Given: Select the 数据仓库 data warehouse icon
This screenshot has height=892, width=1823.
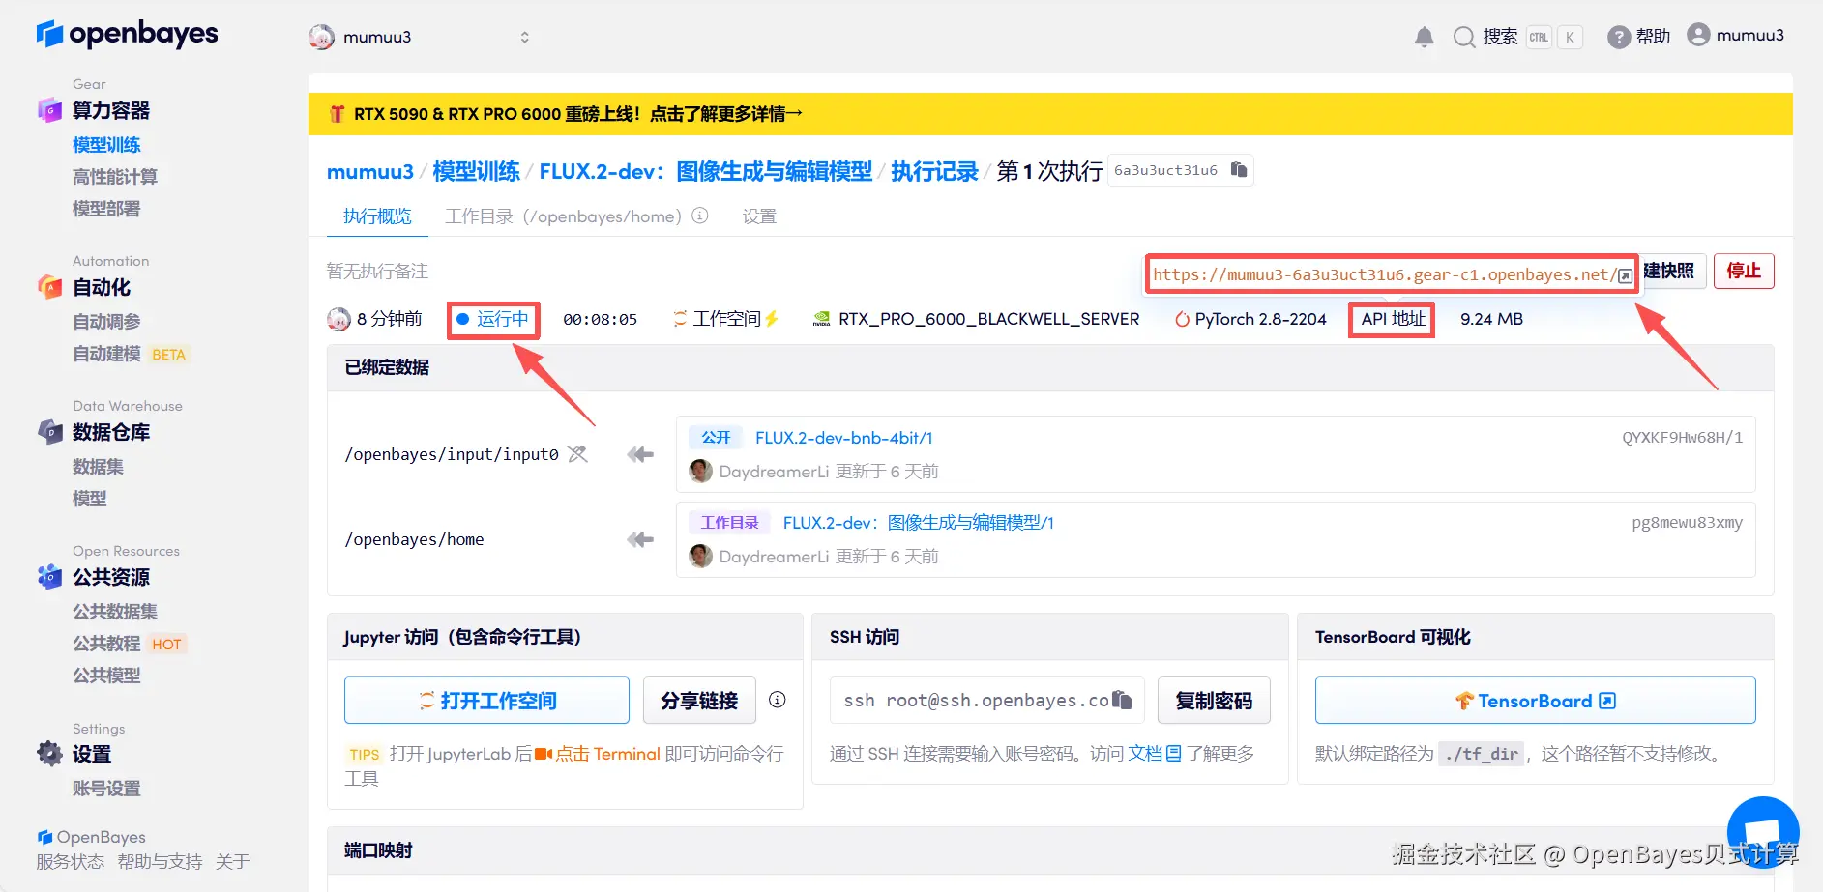Looking at the screenshot, I should point(49,431).
